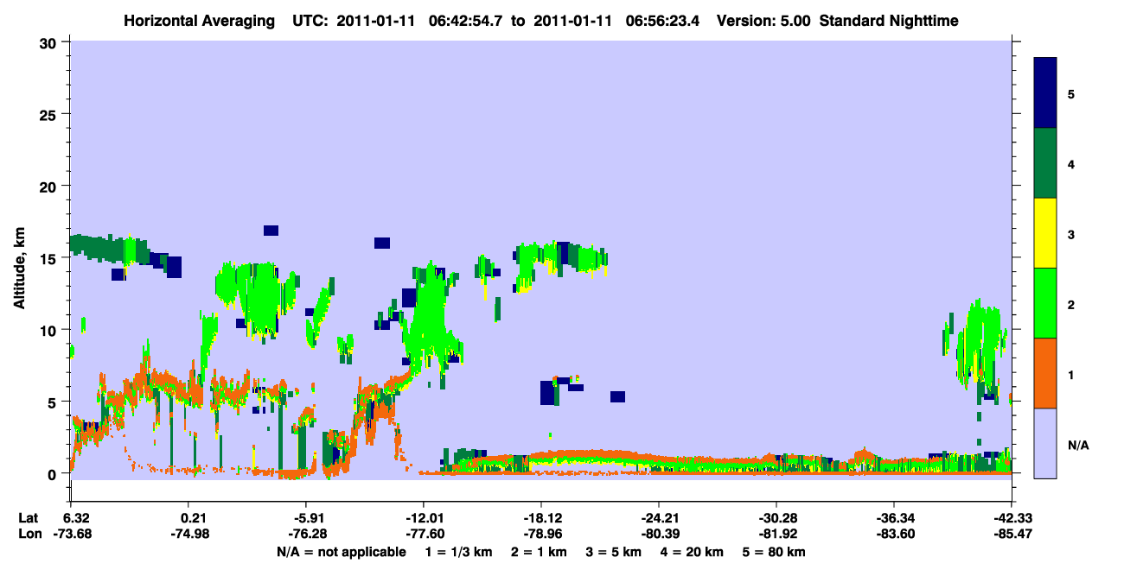Click the 'Standard Nighttime' label

tap(888, 20)
